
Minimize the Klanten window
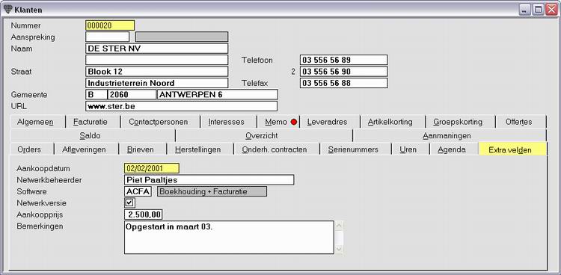(x=525, y=10)
